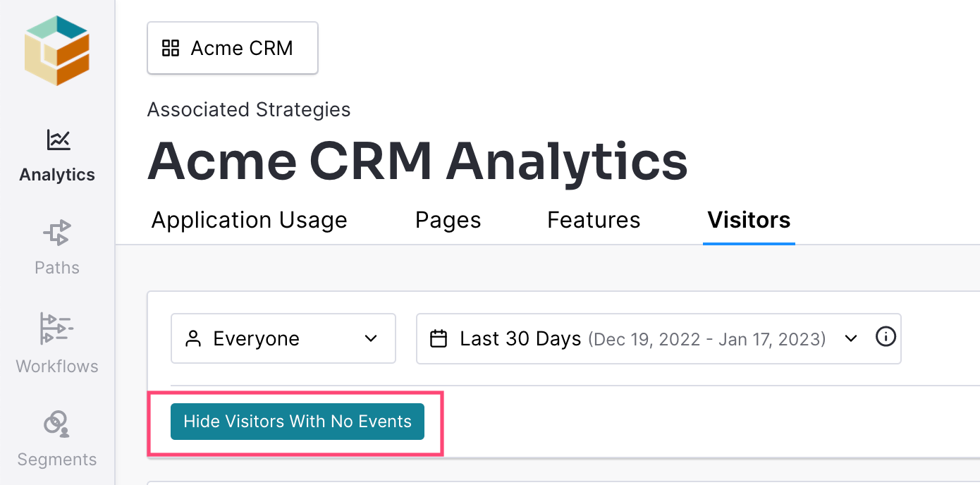Open the Features tab
The height and width of the screenshot is (485, 980).
click(x=594, y=220)
